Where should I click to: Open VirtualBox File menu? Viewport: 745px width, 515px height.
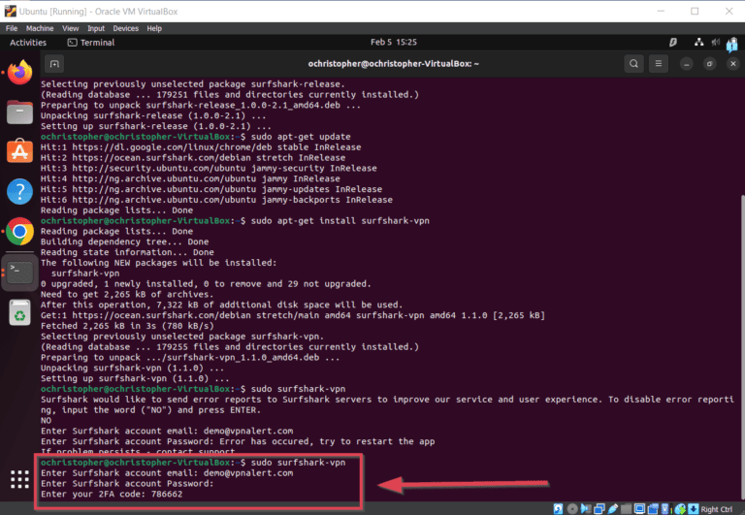[12, 28]
